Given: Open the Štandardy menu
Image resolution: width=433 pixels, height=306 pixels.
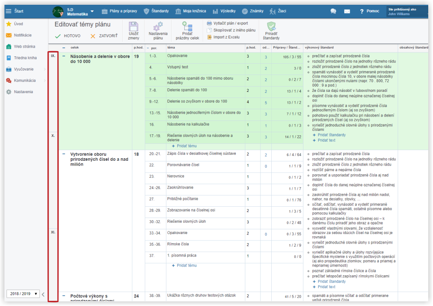Looking at the screenshot, I should 156,11.
